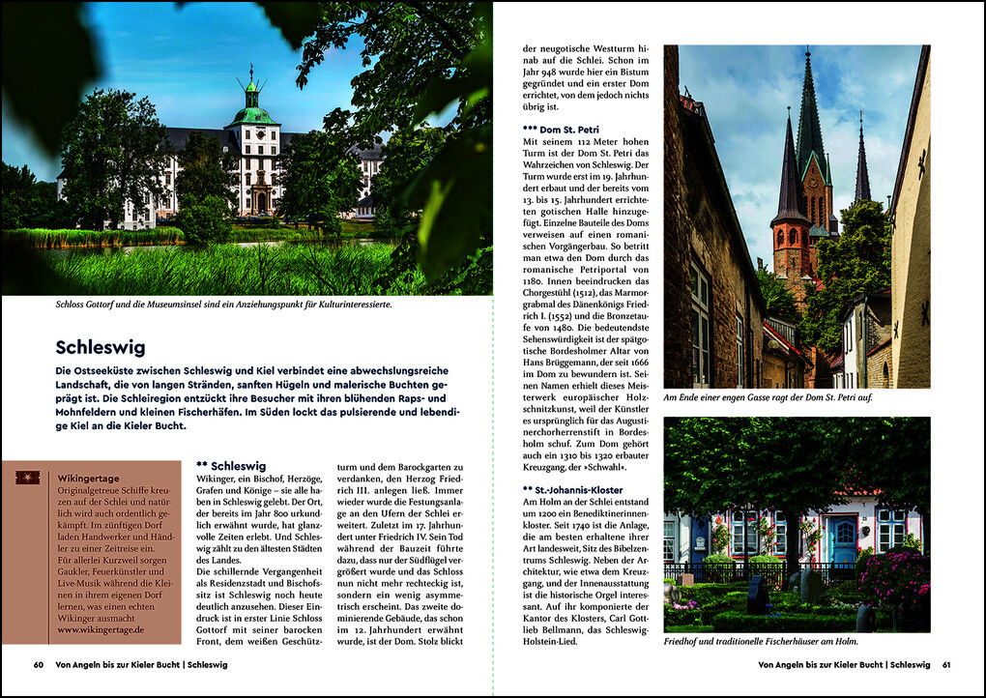
Task: Select the Holm fisher houses photo
Action: pyautogui.click(x=797, y=524)
